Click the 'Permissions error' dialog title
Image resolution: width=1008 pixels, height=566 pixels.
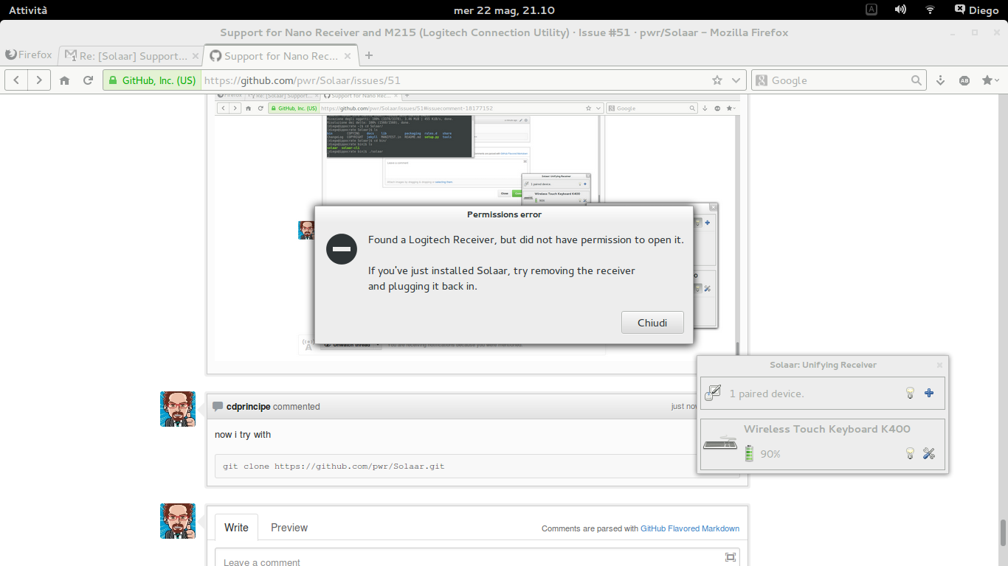(504, 214)
